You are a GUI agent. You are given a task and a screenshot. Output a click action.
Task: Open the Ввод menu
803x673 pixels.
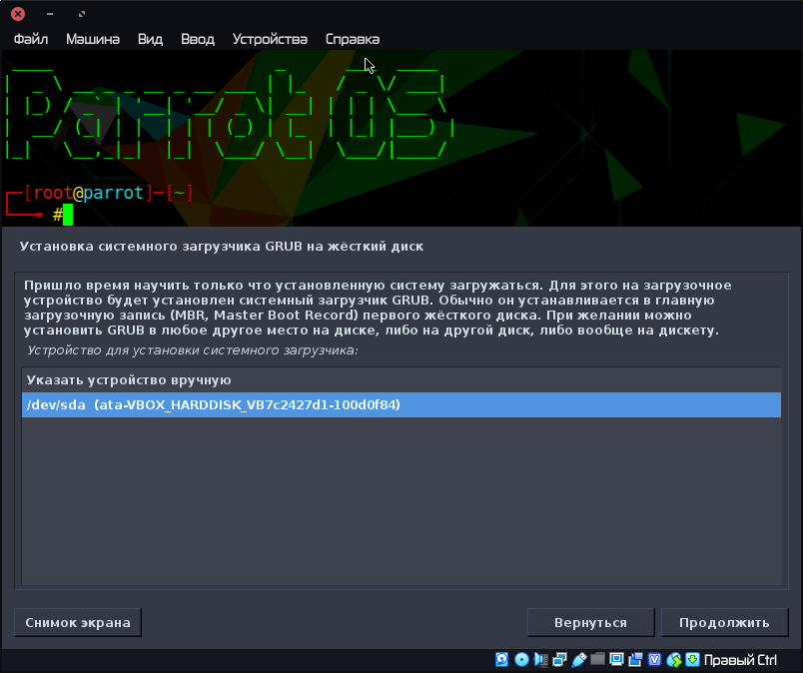click(198, 39)
